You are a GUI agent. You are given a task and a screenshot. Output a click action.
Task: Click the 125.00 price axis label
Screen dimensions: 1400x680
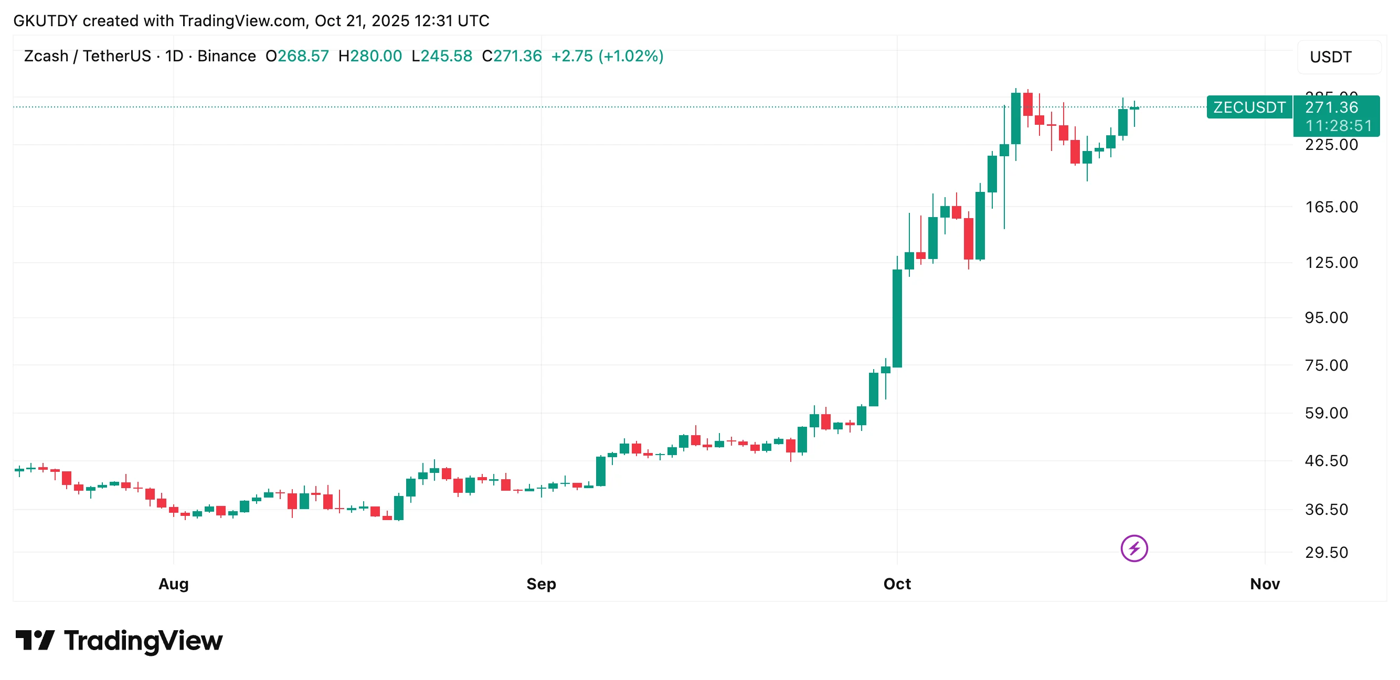[1331, 263]
